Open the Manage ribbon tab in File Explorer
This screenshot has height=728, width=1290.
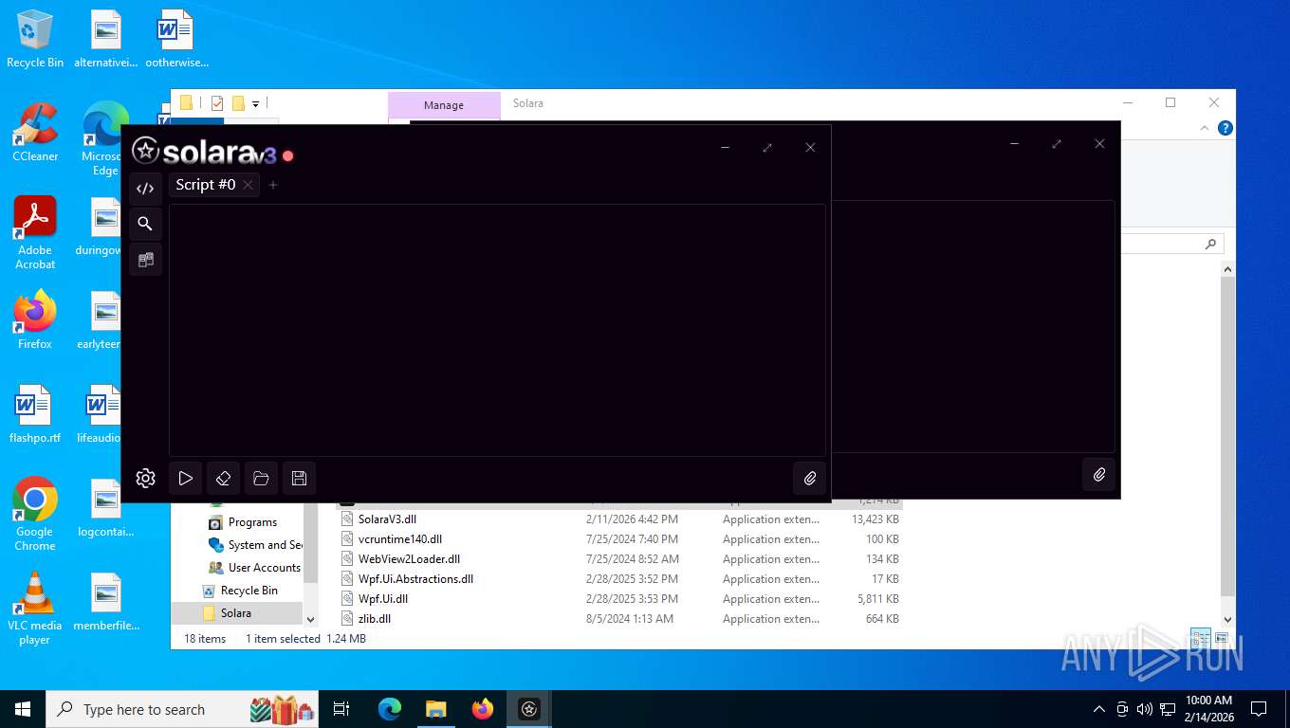point(444,105)
